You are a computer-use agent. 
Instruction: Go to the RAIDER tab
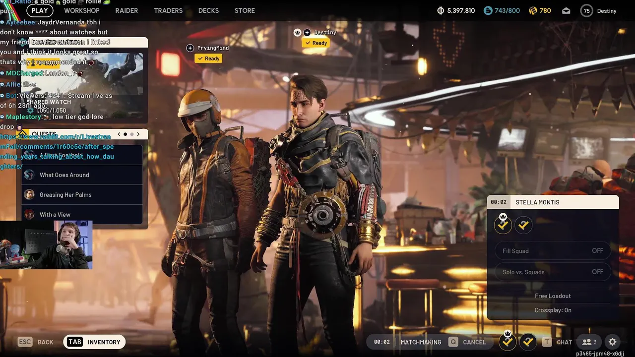127,10
